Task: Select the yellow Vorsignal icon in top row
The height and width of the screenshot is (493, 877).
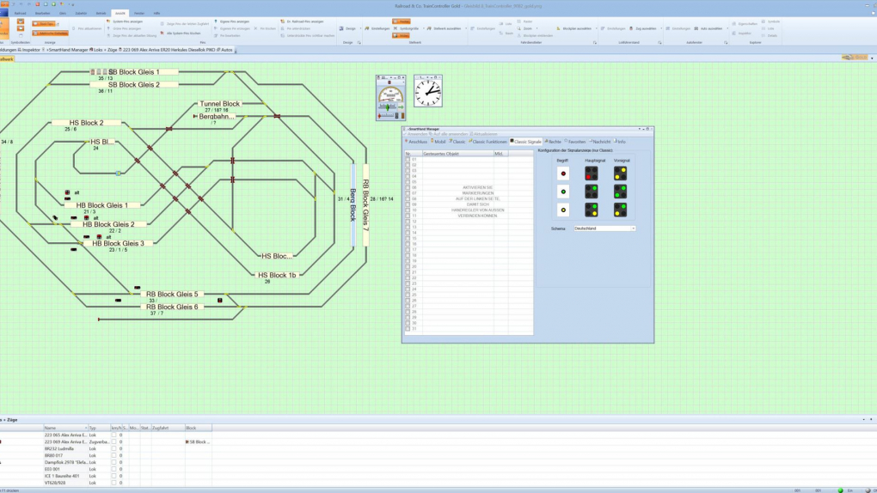Action: point(621,173)
